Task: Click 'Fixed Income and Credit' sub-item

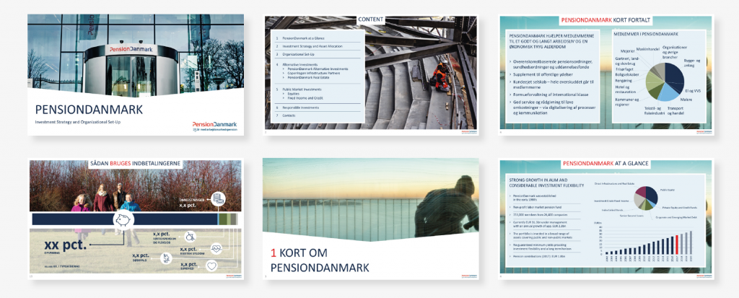Action: pos(305,98)
